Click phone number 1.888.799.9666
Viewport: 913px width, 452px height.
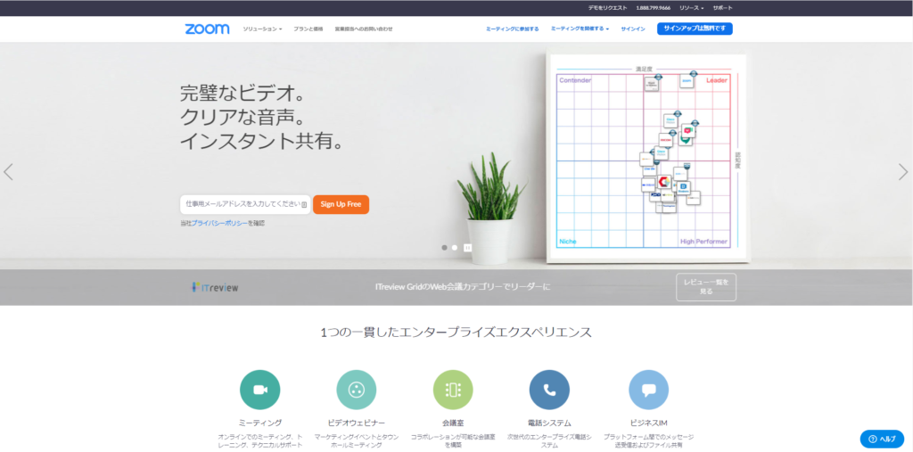coord(653,8)
